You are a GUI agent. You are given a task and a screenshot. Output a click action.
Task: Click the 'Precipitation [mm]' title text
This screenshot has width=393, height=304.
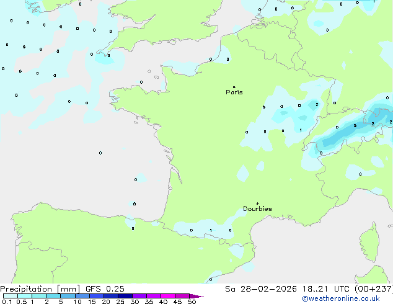click(40, 289)
